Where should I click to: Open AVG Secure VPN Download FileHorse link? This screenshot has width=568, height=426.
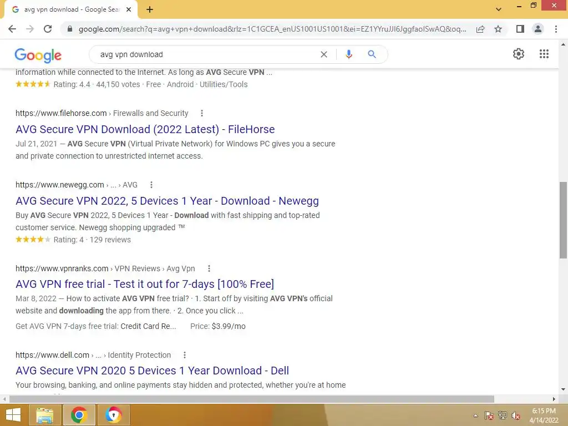(145, 129)
